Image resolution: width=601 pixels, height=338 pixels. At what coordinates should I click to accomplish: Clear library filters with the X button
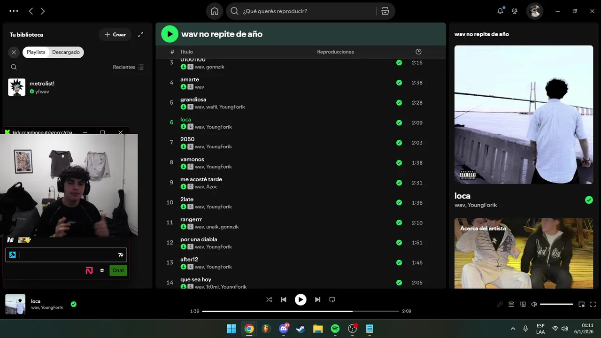pyautogui.click(x=14, y=52)
